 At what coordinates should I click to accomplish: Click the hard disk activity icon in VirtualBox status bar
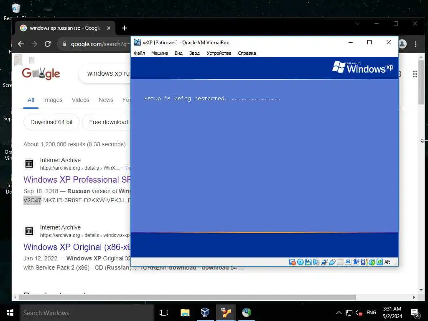tap(292, 262)
